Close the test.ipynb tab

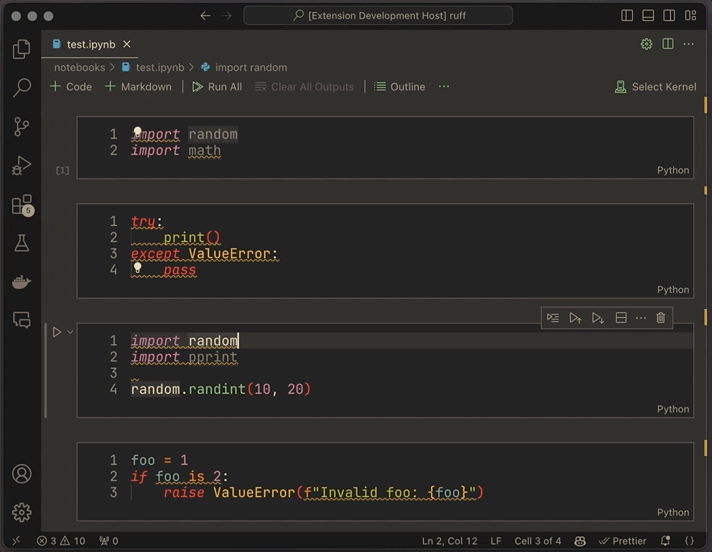pyautogui.click(x=127, y=44)
